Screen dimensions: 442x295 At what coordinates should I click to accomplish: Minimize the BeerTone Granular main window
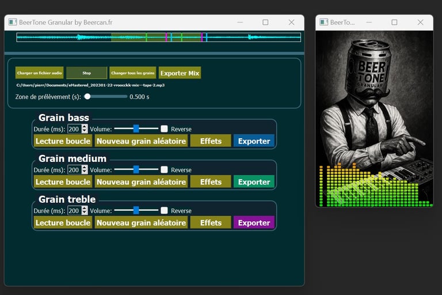pyautogui.click(x=240, y=22)
